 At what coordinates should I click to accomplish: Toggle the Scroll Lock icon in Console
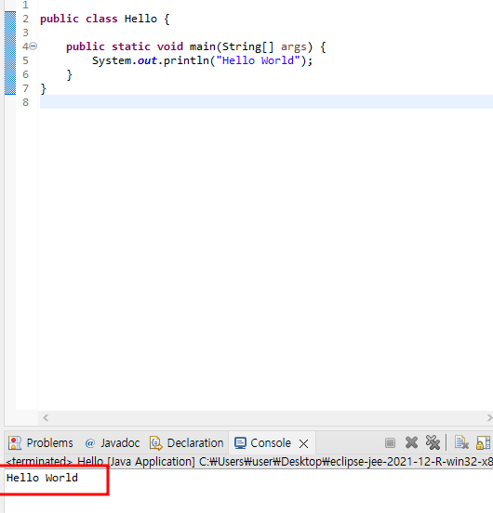483,443
